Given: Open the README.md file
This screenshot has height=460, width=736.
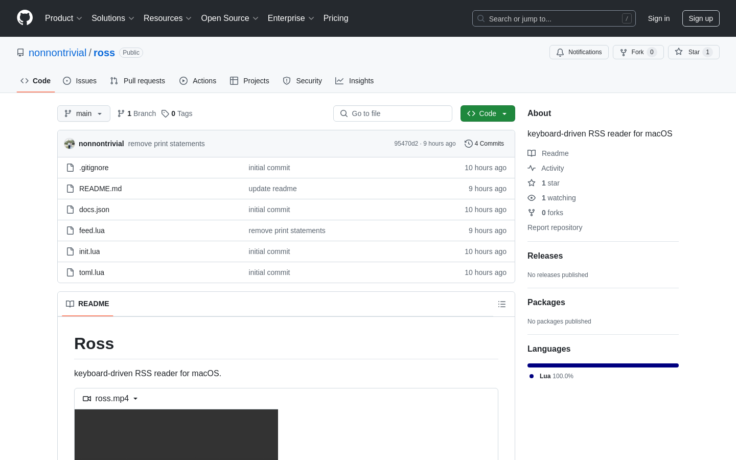Looking at the screenshot, I should coord(101,189).
